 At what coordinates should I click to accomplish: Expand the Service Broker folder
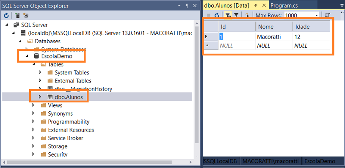point(33,138)
